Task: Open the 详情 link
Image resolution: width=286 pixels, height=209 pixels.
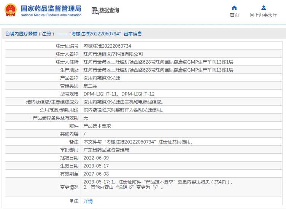Action: tap(88, 201)
